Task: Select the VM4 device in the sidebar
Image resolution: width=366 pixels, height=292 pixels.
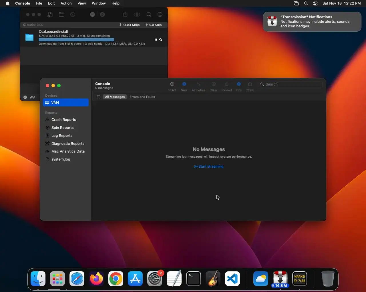Action: (66, 102)
